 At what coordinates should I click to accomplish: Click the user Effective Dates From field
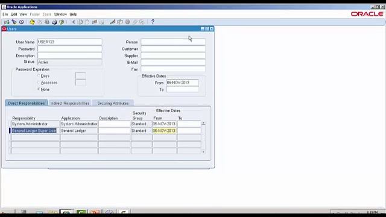point(182,83)
